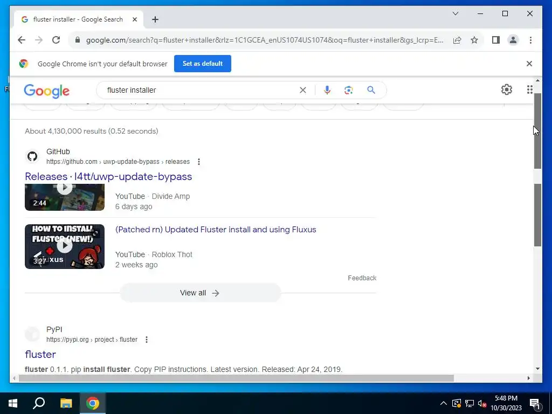The height and width of the screenshot is (414, 552).
Task: Click the muted volume tray icon
Action: [482, 403]
